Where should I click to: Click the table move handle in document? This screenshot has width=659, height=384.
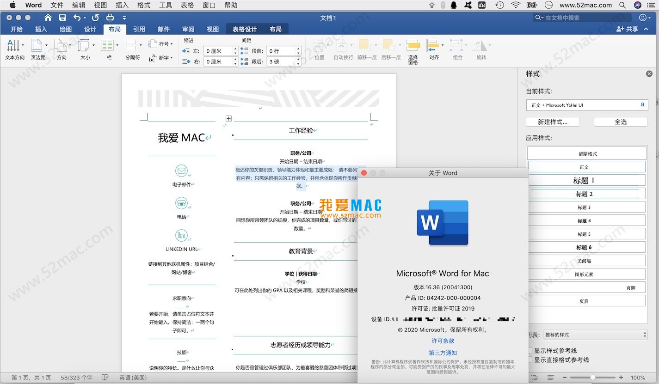coord(228,119)
